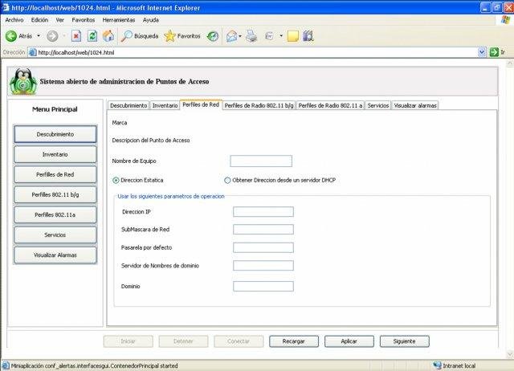
Task: Click the Stop loading red X icon
Action: 76,35
